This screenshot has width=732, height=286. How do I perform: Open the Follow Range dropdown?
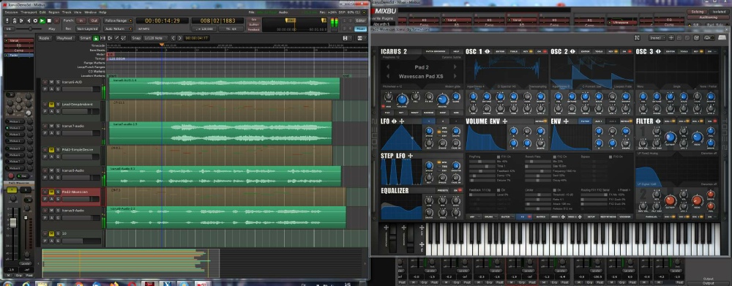coord(118,20)
